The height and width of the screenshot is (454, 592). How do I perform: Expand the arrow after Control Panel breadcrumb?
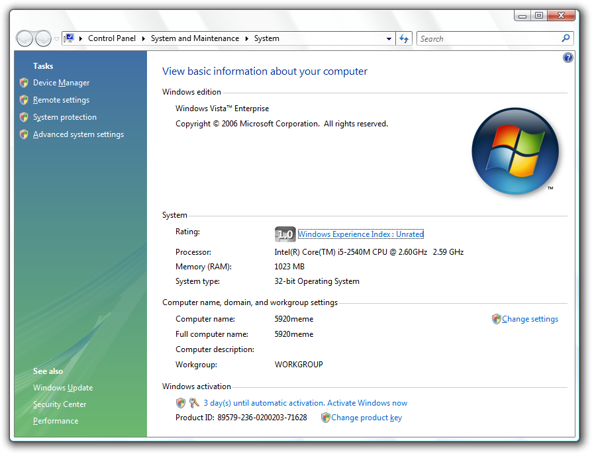[x=144, y=38]
